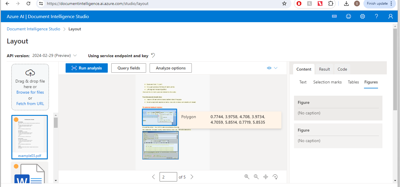Open the Fetch from URL link
Viewport: 400px width, 187px height.
point(30,103)
